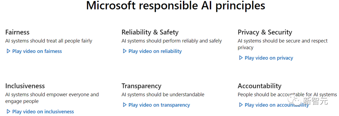Select the Inclusiveness heading
This screenshot has height=116, width=339.
[x=25, y=86]
